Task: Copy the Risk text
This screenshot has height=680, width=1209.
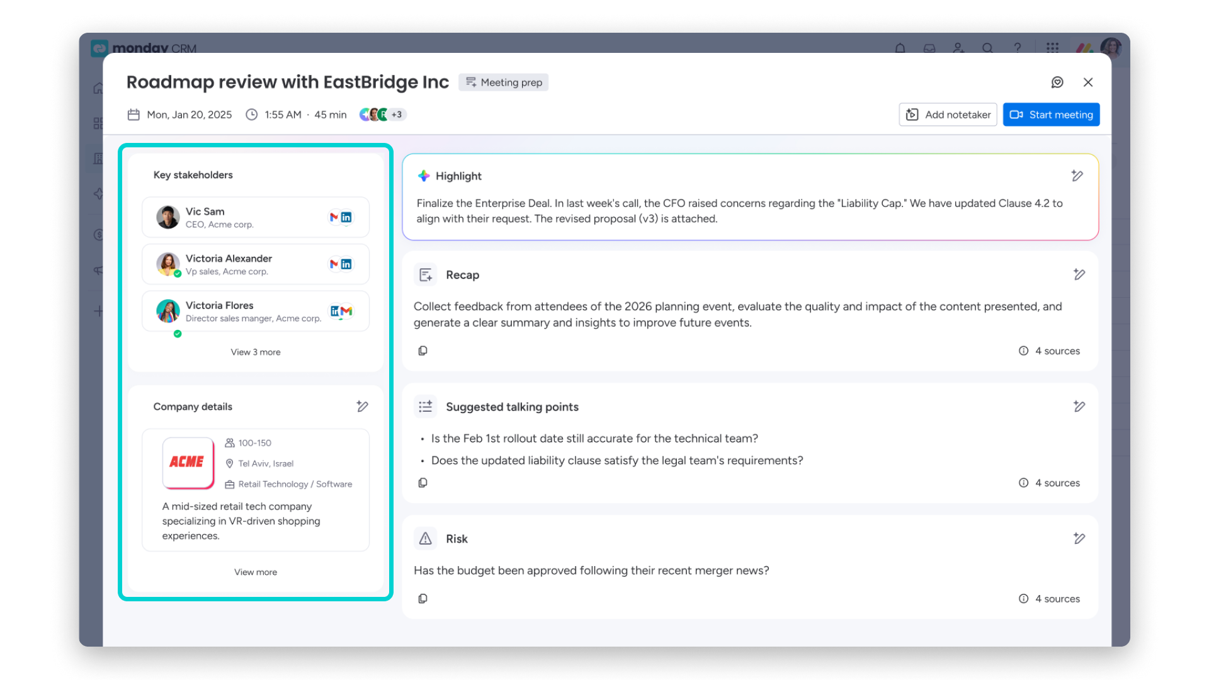Action: click(x=423, y=599)
